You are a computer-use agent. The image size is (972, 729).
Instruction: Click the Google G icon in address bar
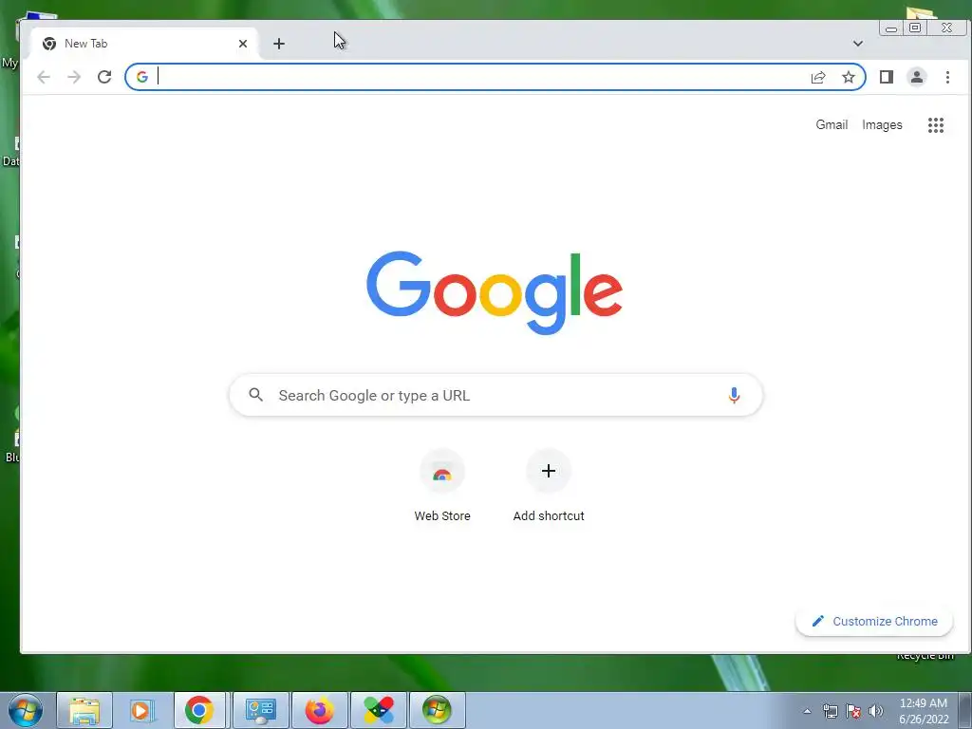coord(142,77)
